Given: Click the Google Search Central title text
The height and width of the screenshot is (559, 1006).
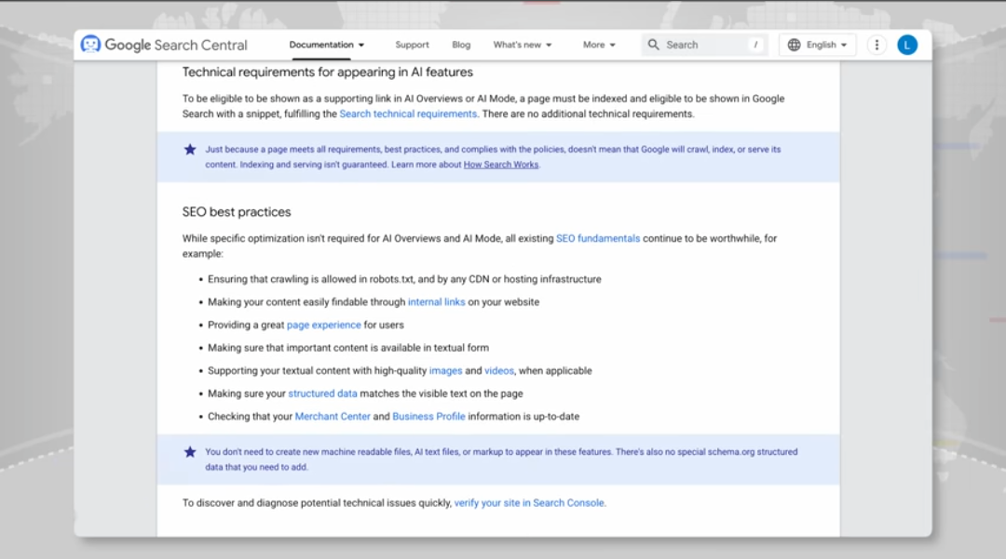Looking at the screenshot, I should (x=176, y=45).
